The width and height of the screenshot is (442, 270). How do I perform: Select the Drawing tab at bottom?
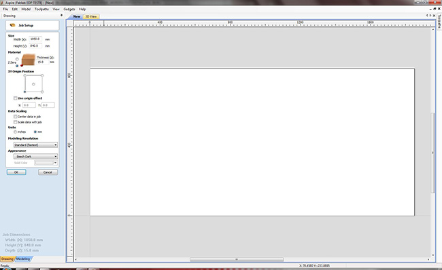(x=7, y=258)
